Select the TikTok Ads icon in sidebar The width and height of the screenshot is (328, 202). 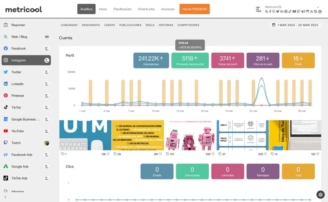click(x=6, y=178)
